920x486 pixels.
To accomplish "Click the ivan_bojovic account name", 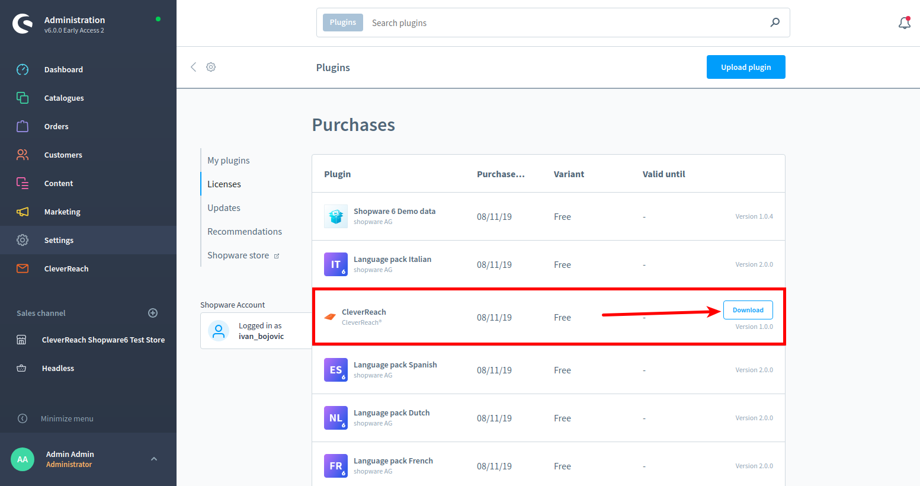I will (261, 336).
